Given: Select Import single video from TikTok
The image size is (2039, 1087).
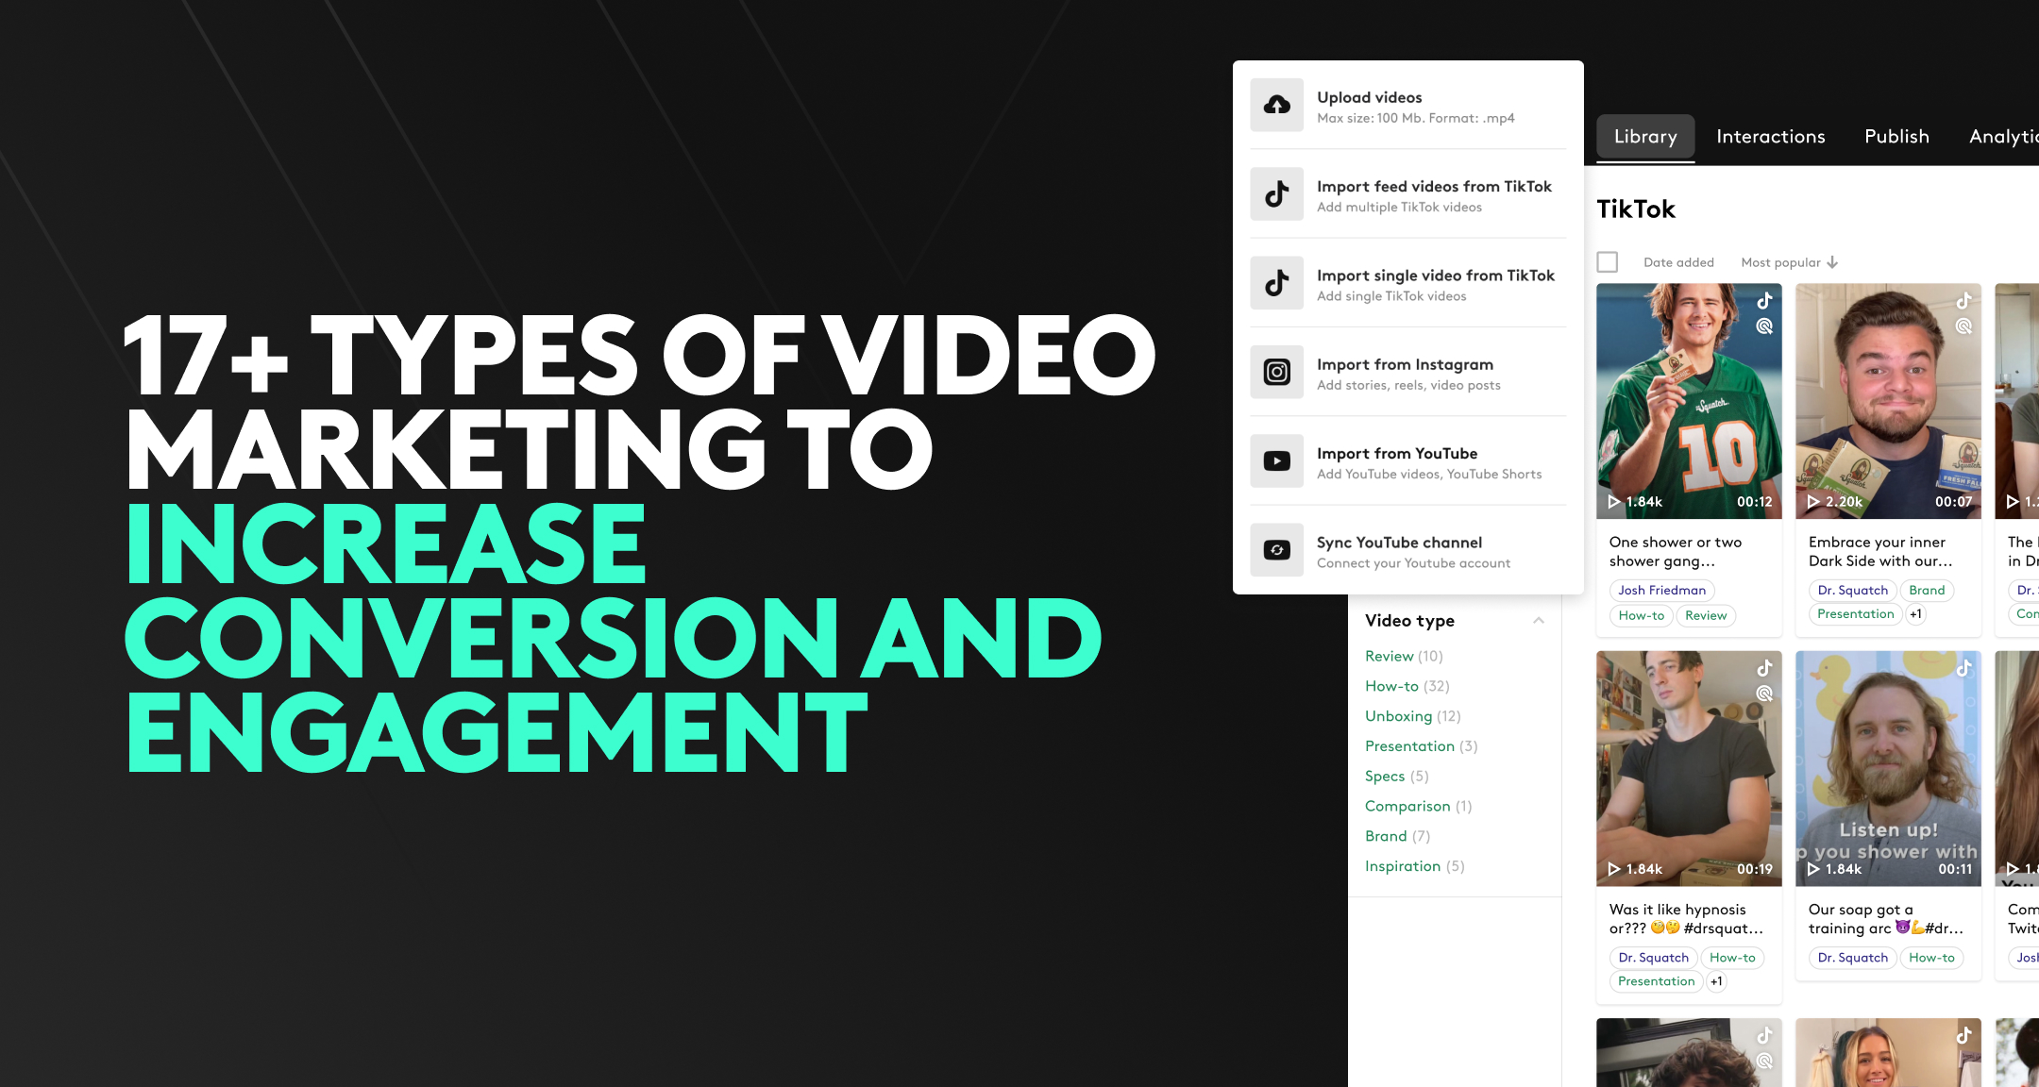Looking at the screenshot, I should click(x=1408, y=283).
